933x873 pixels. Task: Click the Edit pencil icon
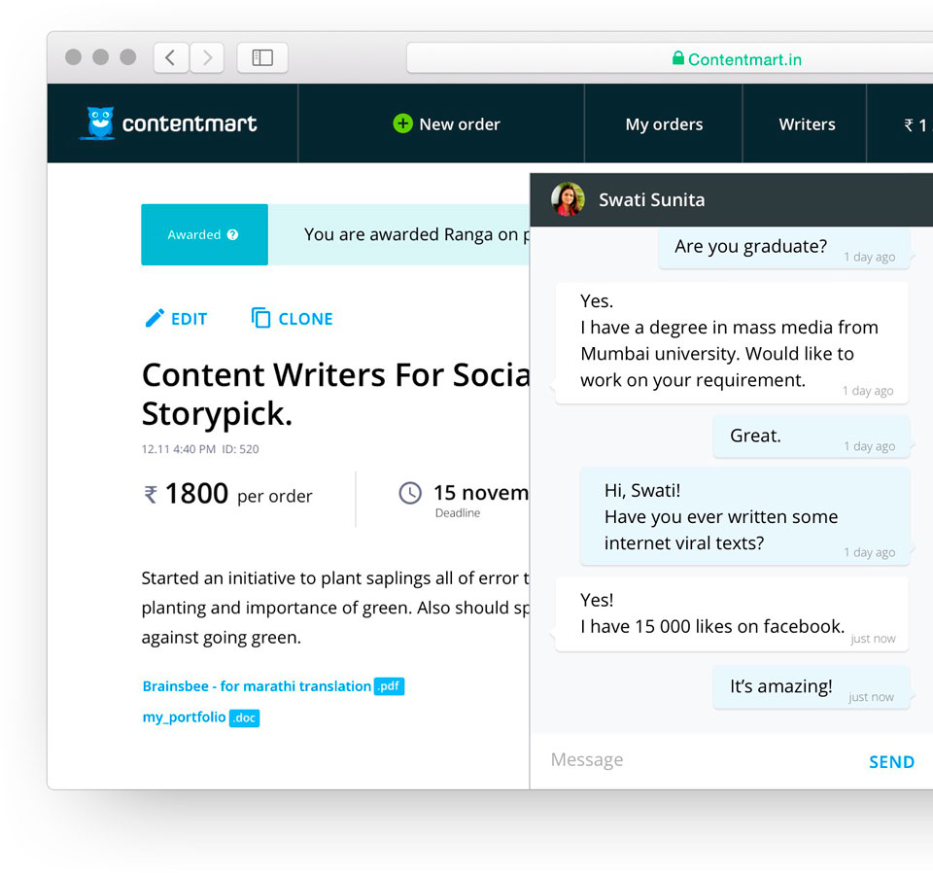155,318
